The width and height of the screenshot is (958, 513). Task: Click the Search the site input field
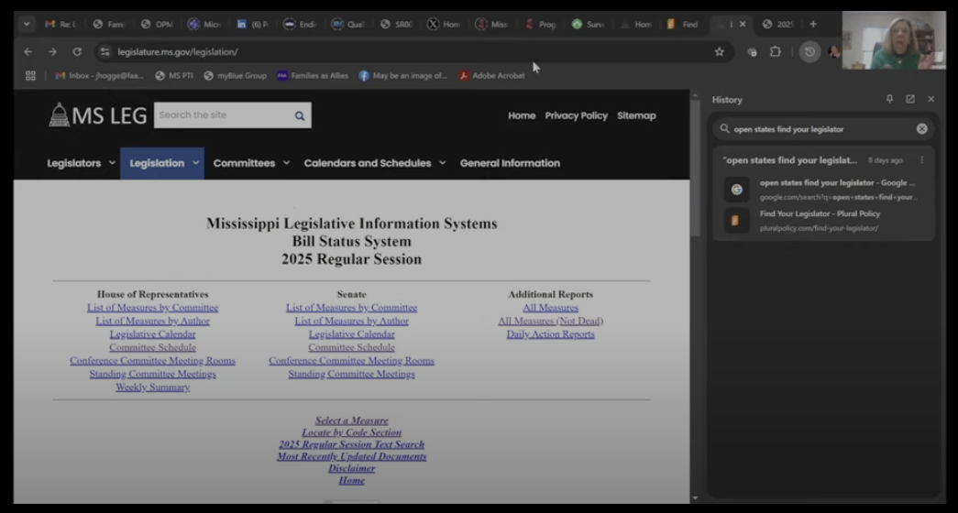223,115
